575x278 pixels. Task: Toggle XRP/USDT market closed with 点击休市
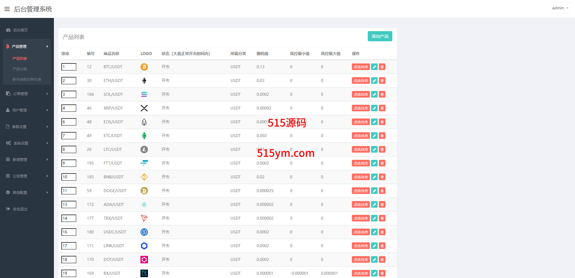tap(361, 108)
